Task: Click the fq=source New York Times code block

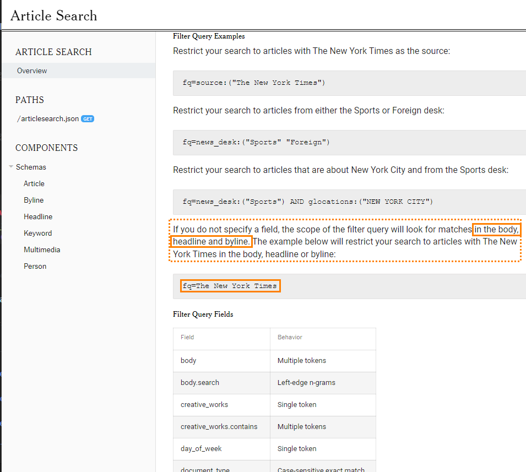Action: 349,83
